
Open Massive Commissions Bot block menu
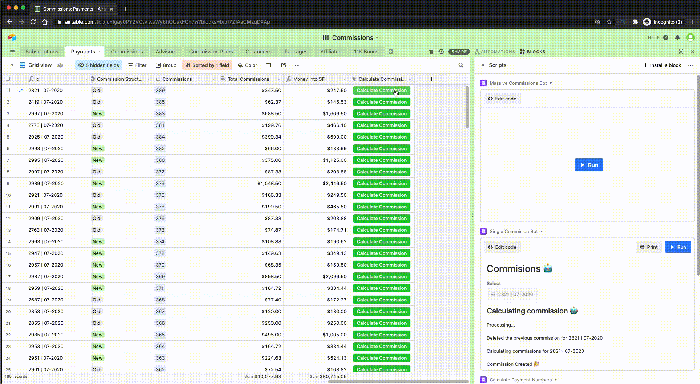pyautogui.click(x=551, y=83)
